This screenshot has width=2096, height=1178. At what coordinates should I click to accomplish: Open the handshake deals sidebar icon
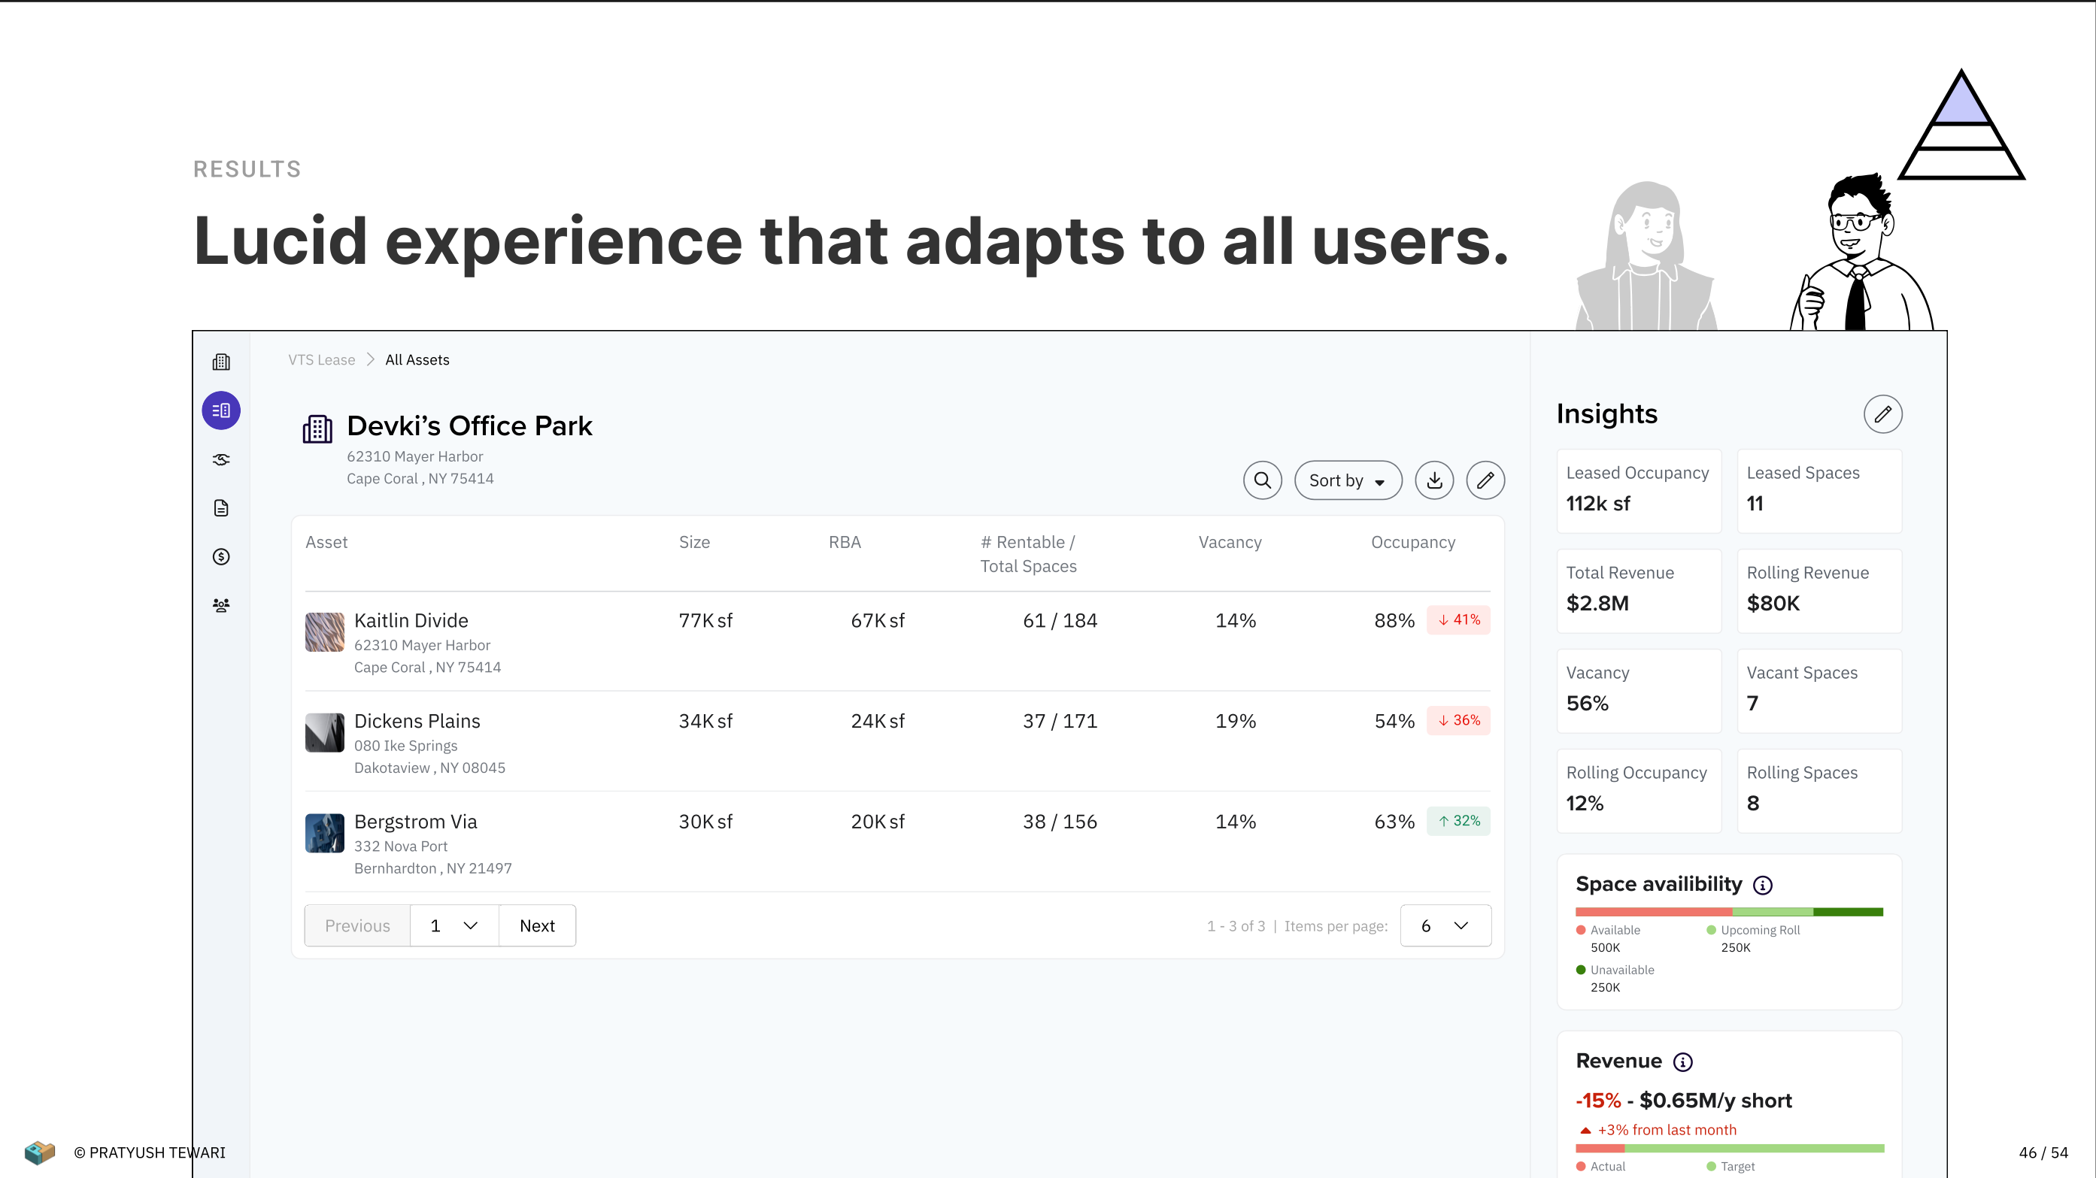221,459
